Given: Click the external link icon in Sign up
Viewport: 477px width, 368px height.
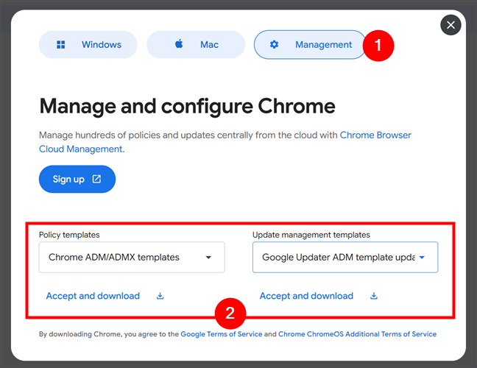Looking at the screenshot, I should (x=96, y=179).
